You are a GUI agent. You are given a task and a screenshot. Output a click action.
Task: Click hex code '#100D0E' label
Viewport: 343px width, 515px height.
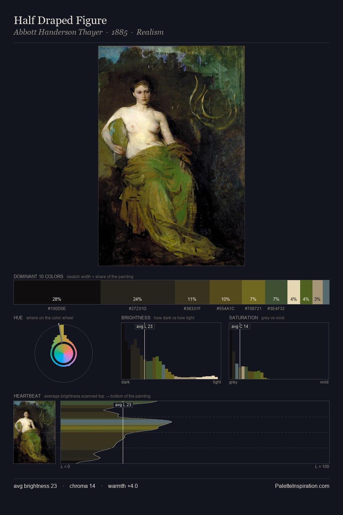[57, 309]
